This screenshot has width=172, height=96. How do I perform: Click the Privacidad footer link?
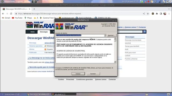(x=70, y=79)
